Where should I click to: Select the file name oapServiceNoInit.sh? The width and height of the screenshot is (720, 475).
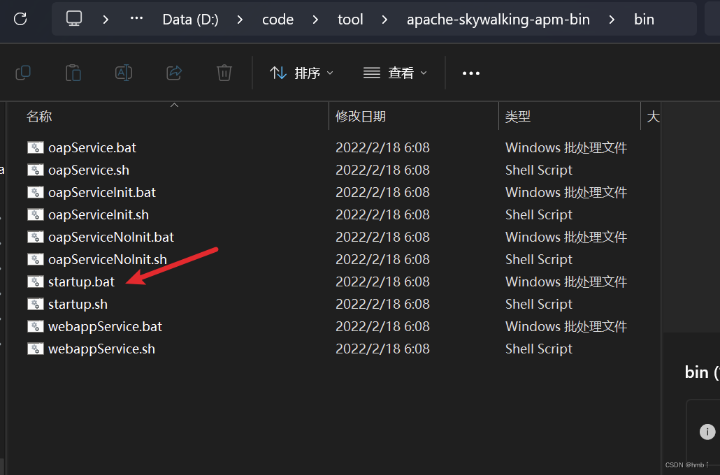108,259
